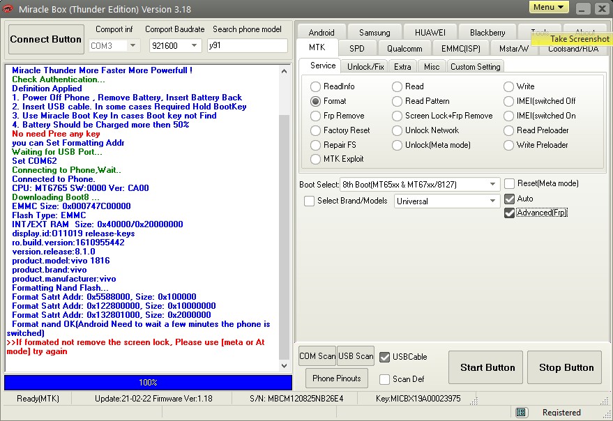Expand the Comport Baudrate 921600 dropdown
Screen dimensions: 613x421
point(195,46)
